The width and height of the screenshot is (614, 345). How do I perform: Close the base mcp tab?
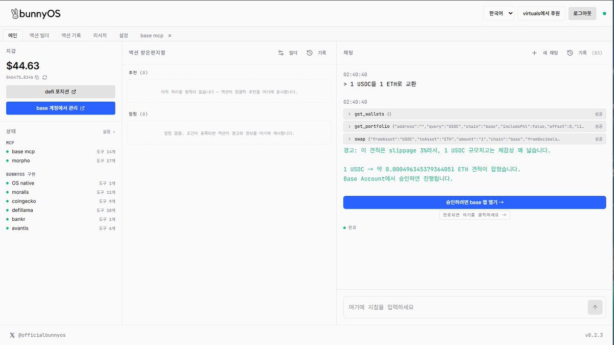(170, 36)
